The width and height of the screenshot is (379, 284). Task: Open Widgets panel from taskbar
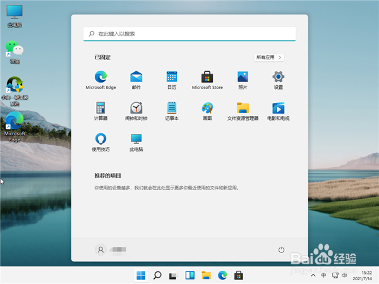pos(190,275)
